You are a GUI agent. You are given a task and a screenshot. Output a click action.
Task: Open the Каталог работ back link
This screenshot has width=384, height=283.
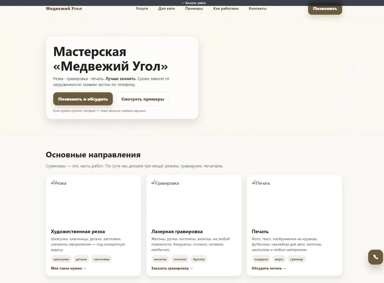tap(194, 3)
